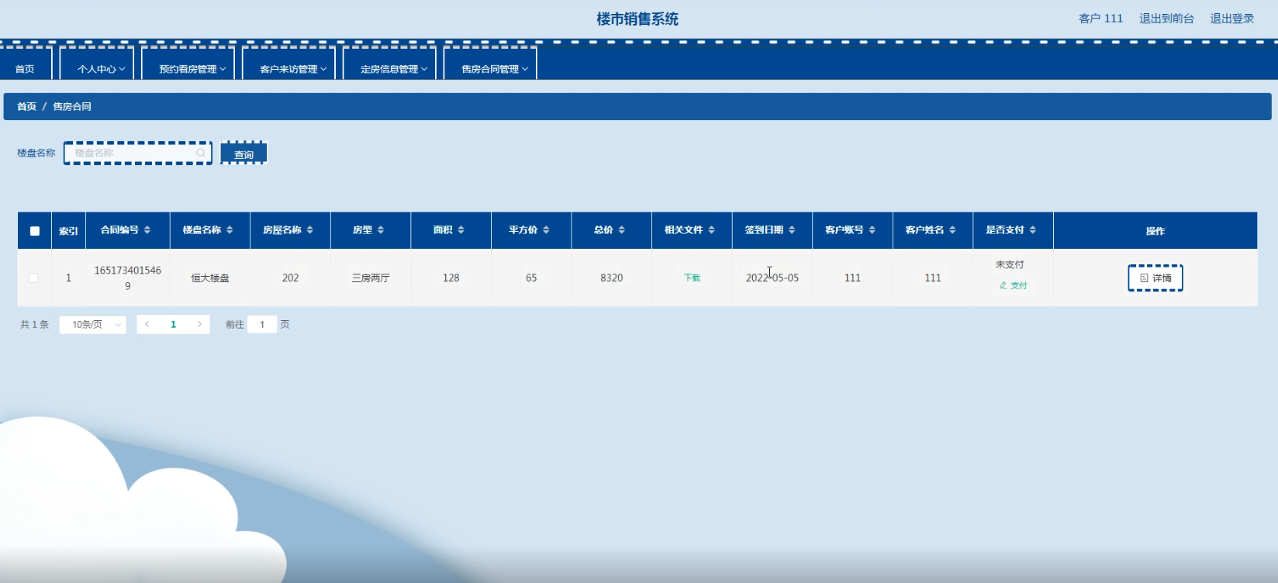The height and width of the screenshot is (583, 1278).
Task: Click the sort arrows in 签到日期 column header
Action: click(x=792, y=230)
